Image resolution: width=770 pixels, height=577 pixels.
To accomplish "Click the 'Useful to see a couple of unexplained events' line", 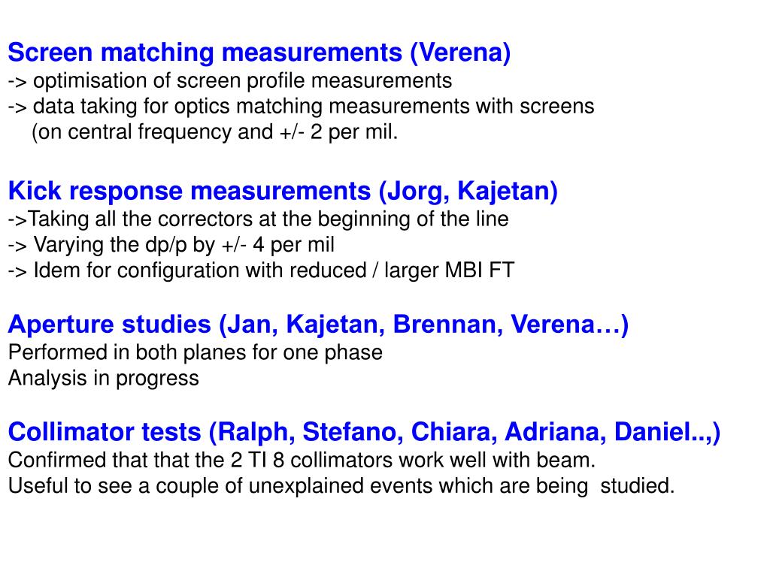I will pyautogui.click(x=341, y=486).
